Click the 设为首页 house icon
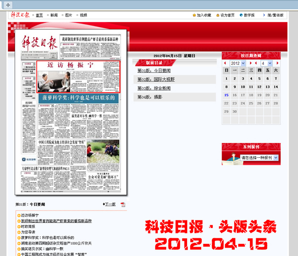The height and width of the screenshot is (256, 298). [x=218, y=15]
